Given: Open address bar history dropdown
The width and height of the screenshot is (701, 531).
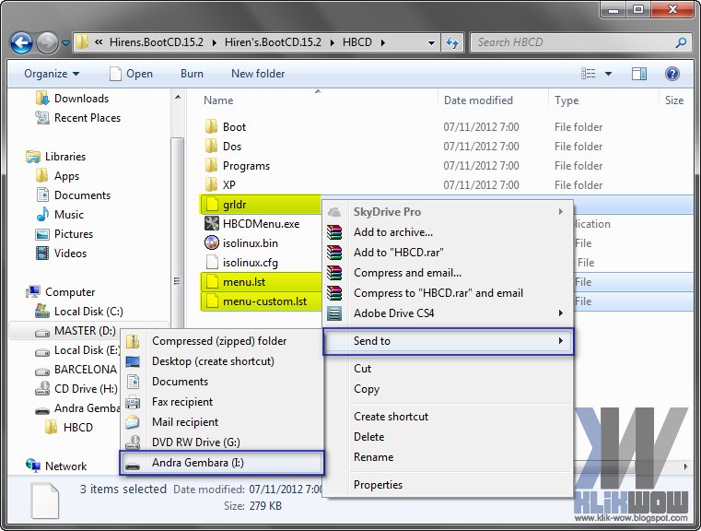Looking at the screenshot, I should point(431,43).
